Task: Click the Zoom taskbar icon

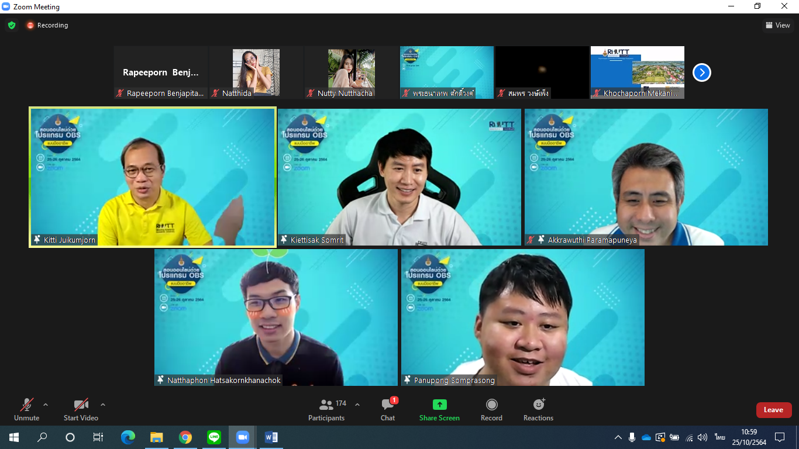Action: (242, 437)
